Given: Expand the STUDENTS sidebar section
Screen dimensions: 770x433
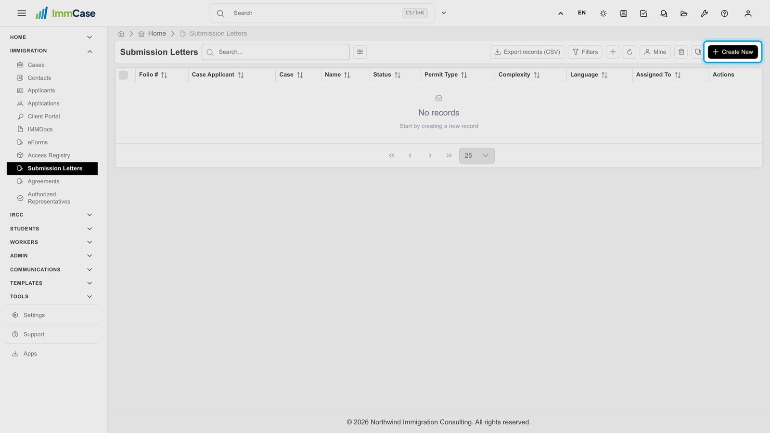Looking at the screenshot, I should point(51,229).
